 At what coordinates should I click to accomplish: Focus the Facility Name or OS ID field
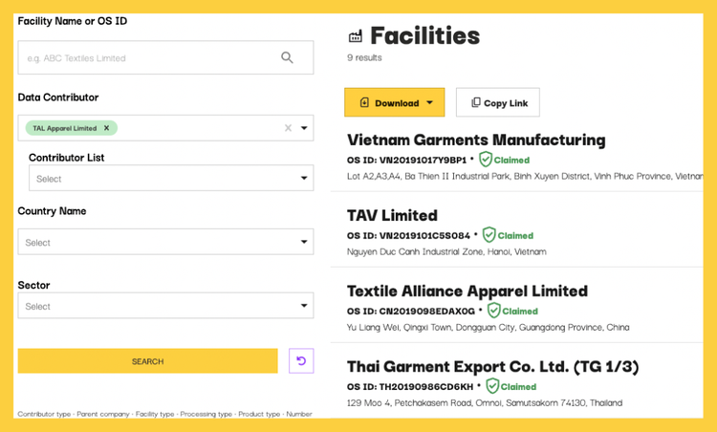pyautogui.click(x=148, y=58)
